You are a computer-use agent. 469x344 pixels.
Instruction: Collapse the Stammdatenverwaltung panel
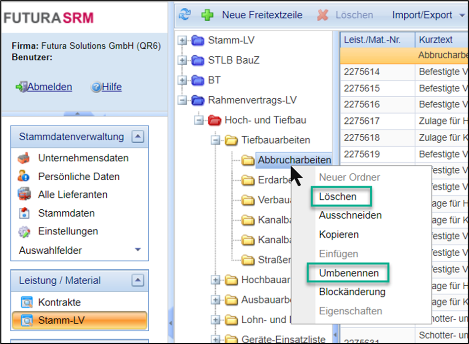click(x=139, y=137)
